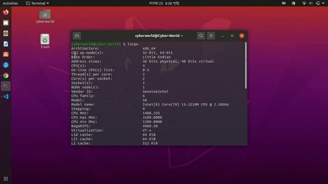328x184 pixels.
Task: Click the '1400.335' CPU MHz value
Action: coord(151,113)
